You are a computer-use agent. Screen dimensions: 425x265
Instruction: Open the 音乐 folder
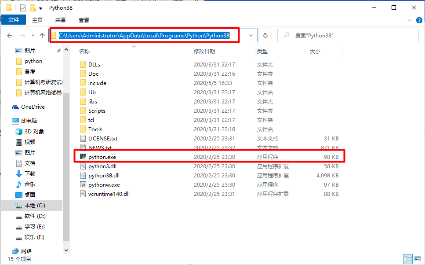[x=30, y=184]
